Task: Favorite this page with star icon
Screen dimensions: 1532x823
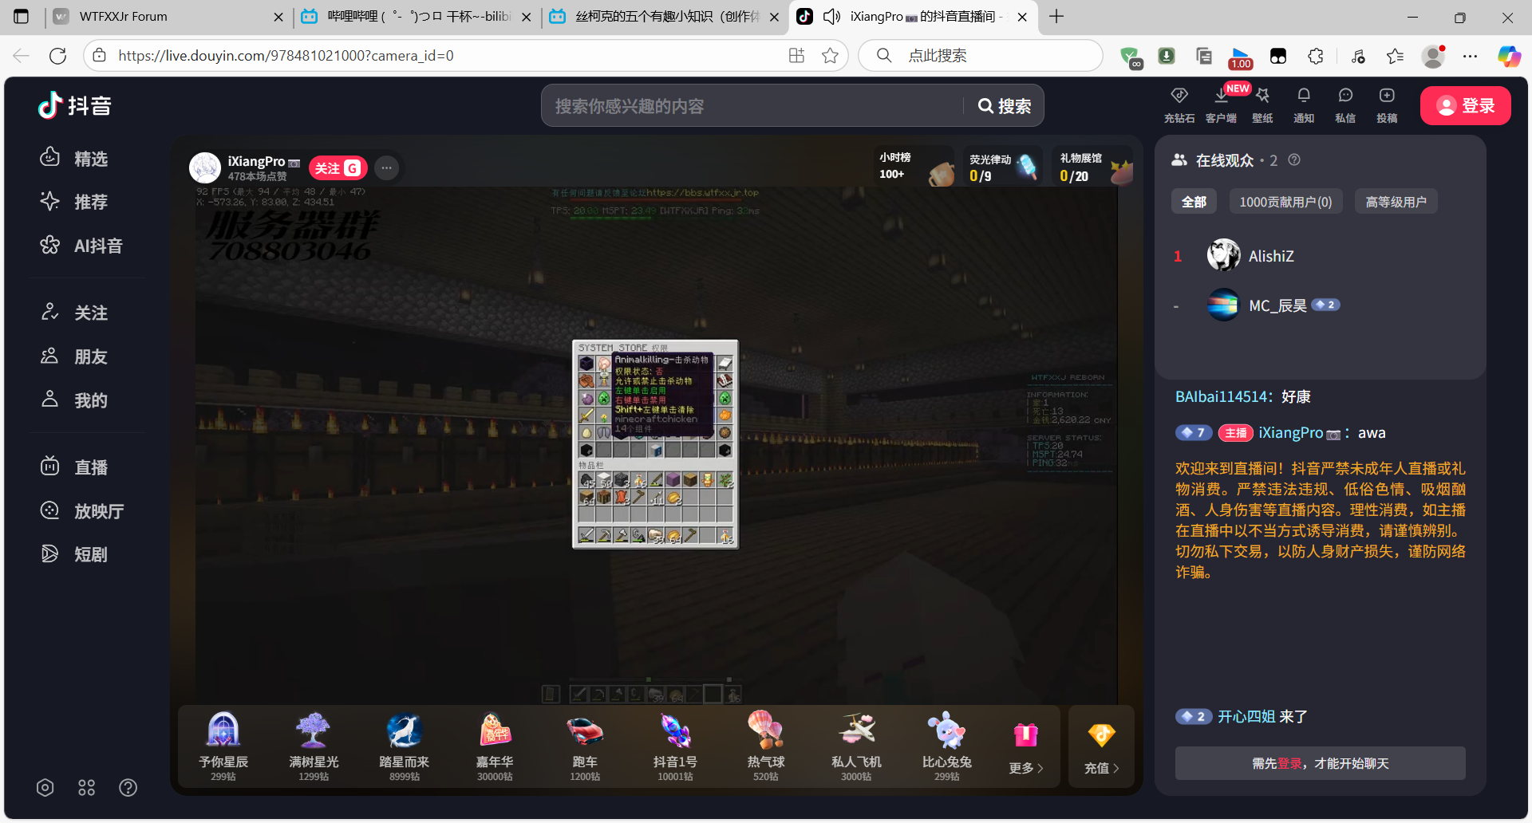Action: 830,56
